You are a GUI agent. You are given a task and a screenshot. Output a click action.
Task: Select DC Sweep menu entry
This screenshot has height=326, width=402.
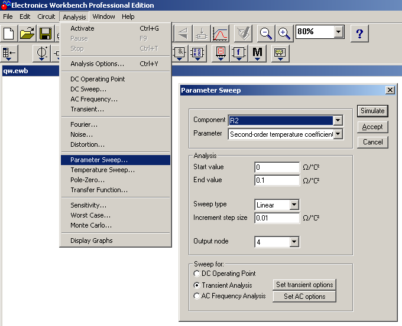pyautogui.click(x=116, y=89)
